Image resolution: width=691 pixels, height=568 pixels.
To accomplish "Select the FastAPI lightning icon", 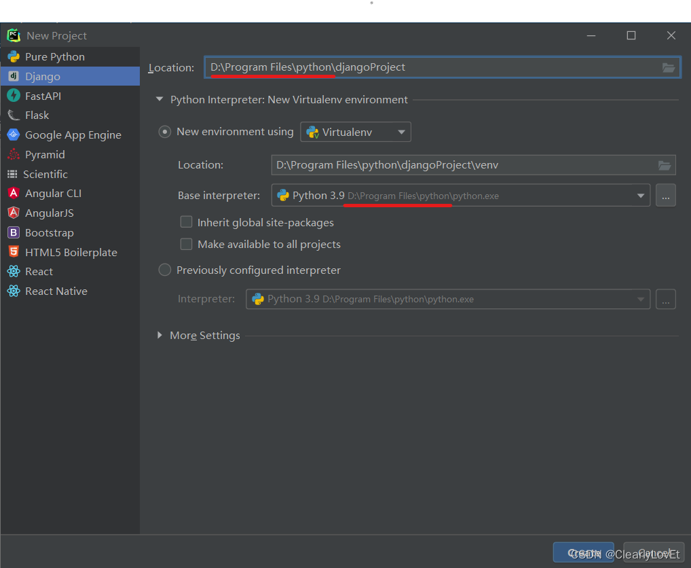I will [x=14, y=96].
